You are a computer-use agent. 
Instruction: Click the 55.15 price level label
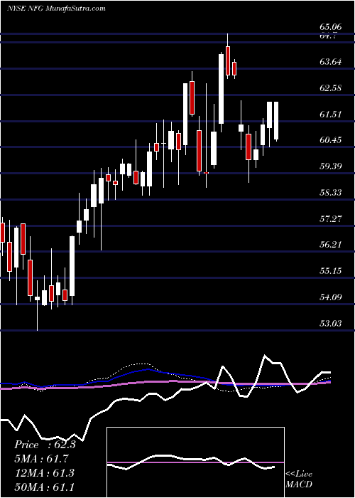[331, 271]
